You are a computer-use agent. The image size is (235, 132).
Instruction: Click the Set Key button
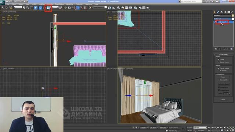(190, 131)
